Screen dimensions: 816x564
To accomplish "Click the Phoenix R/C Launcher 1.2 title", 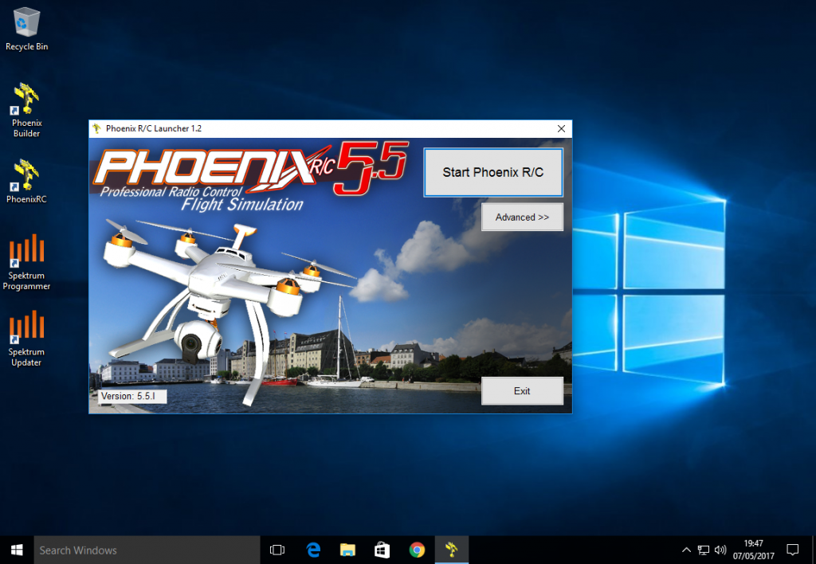I will coord(154,128).
